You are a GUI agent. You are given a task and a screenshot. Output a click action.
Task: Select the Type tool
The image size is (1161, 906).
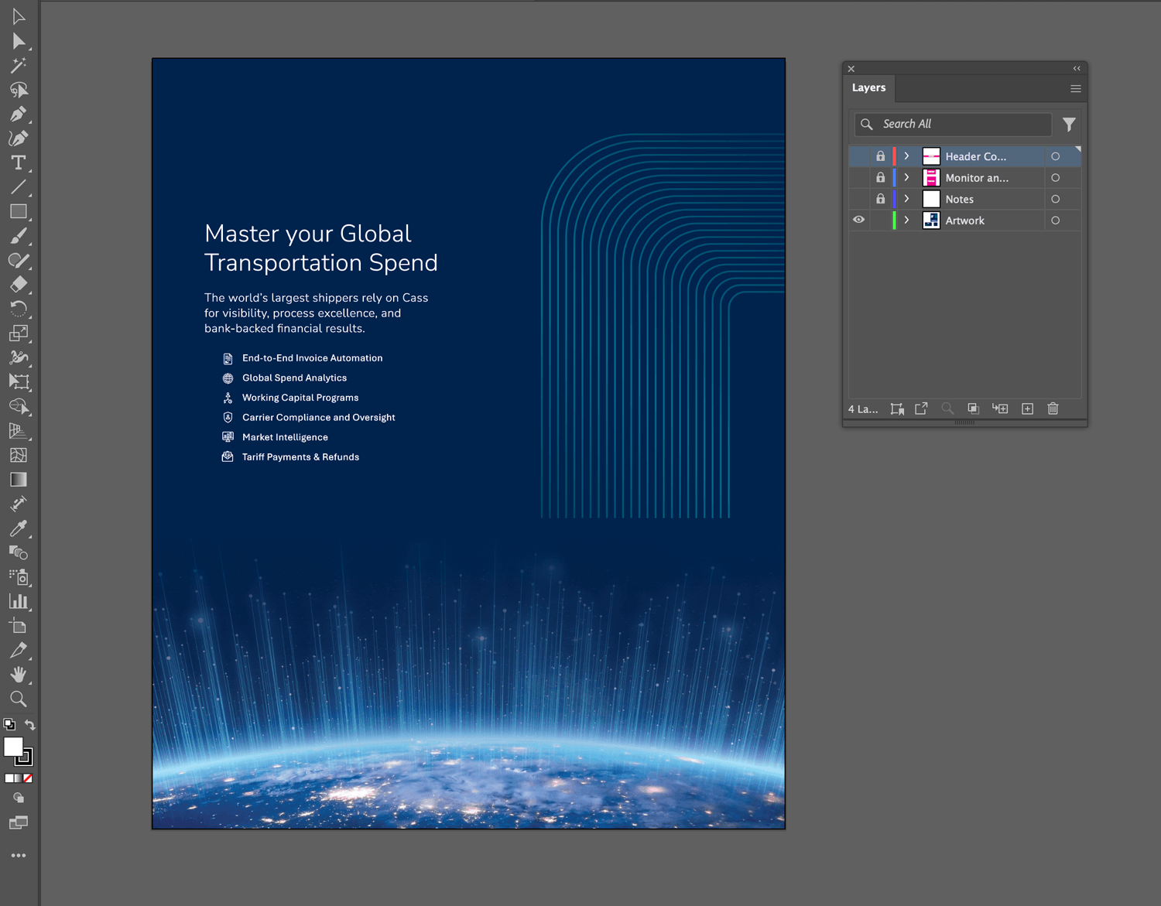click(19, 163)
